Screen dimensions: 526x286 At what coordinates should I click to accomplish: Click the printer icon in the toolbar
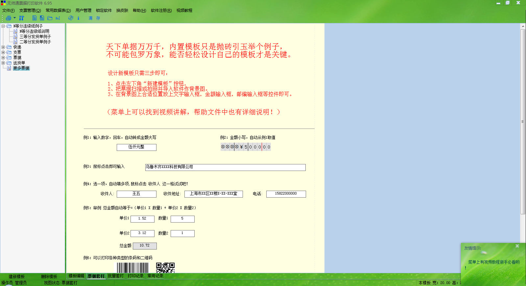point(9,18)
